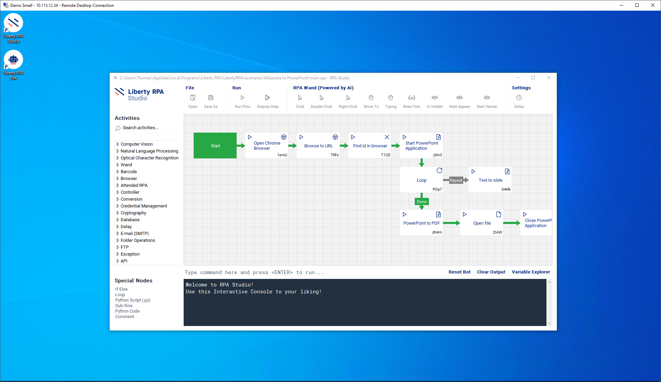This screenshot has height=382, width=661.
Task: Expand Optical Character Recognition category
Action: (x=118, y=158)
